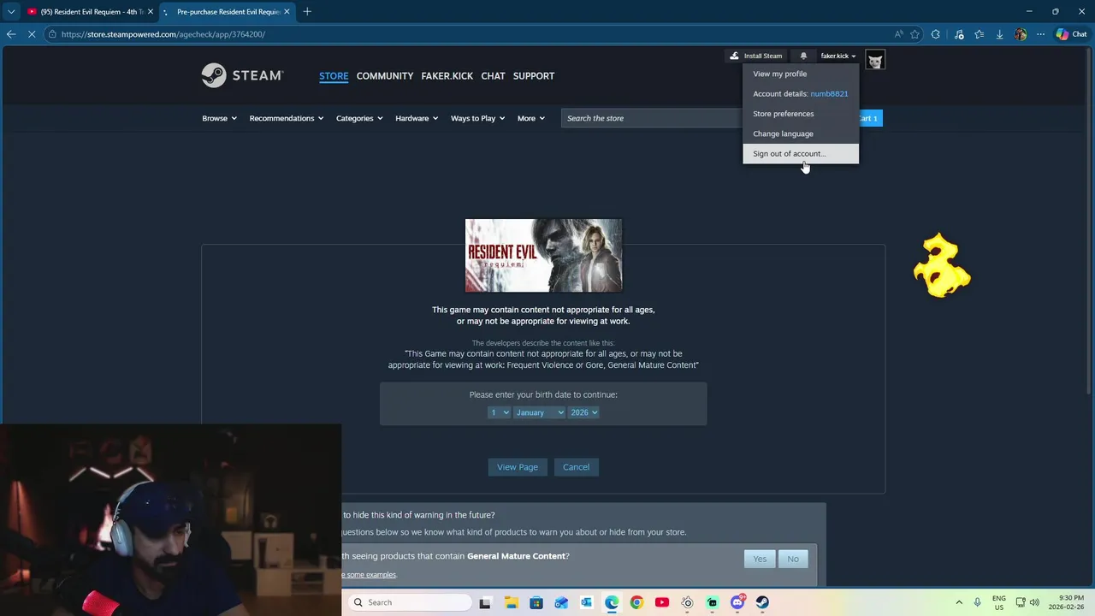Open the tab search chevron
Screen dimensions: 1095x616
pyautogui.click(x=11, y=11)
